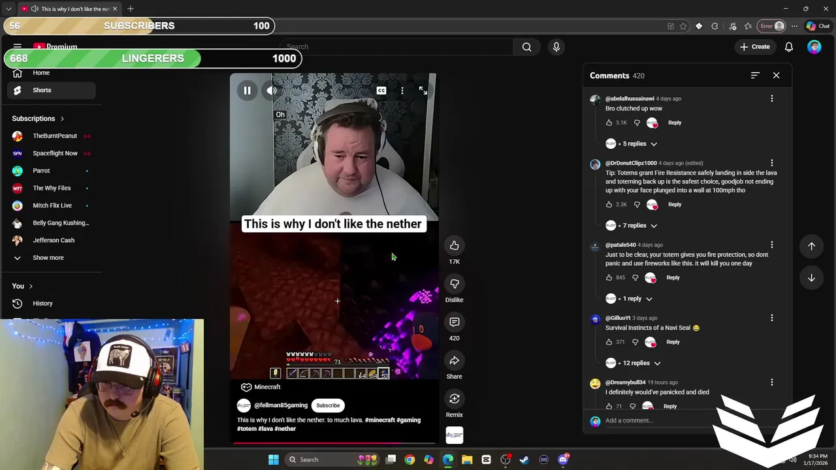This screenshot has height=470, width=836.
Task: Reply to abelalhussainawi's comment
Action: click(675, 123)
